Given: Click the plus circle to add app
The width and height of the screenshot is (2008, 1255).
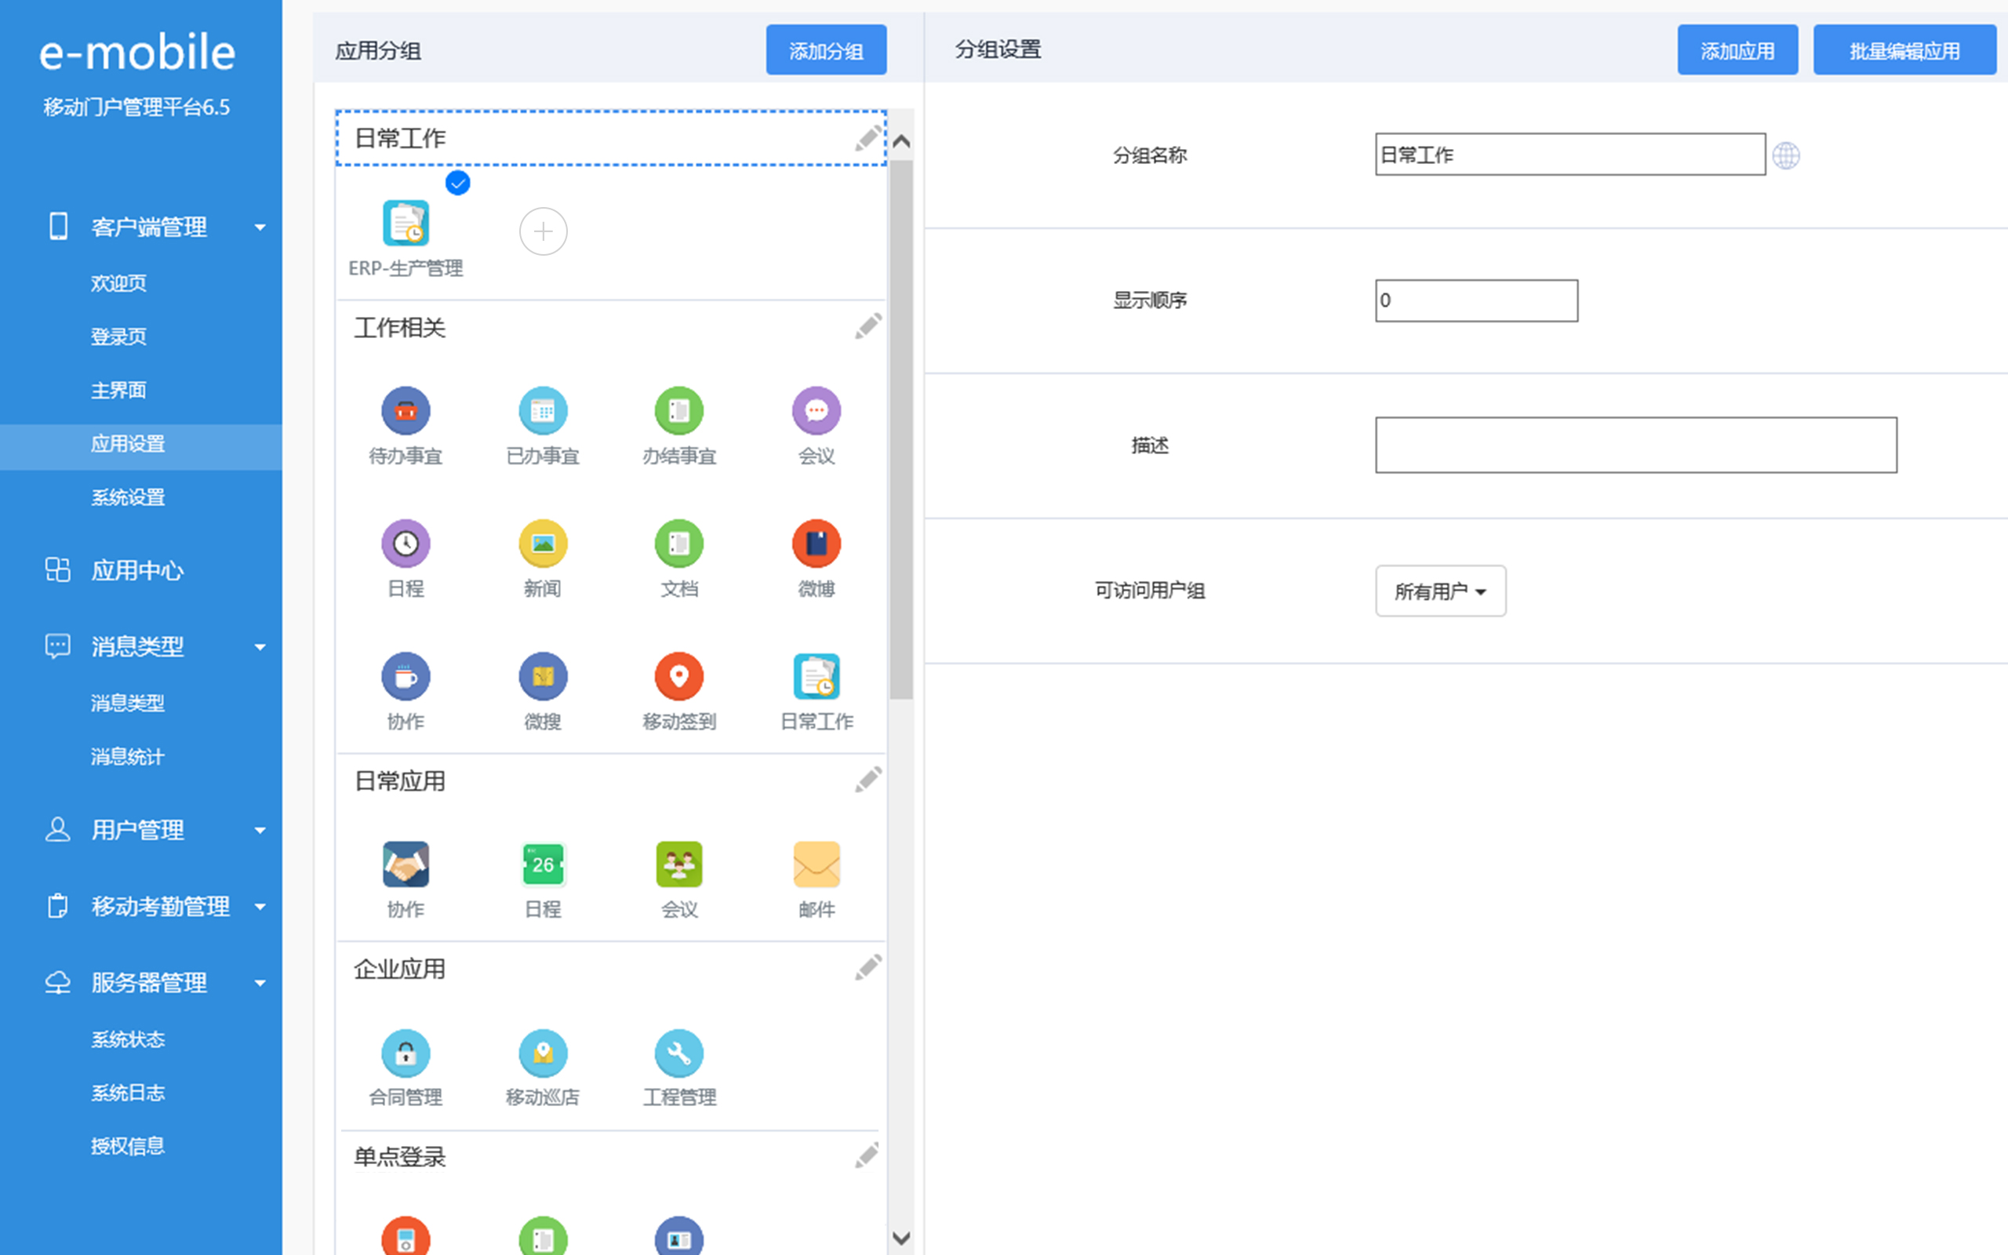Looking at the screenshot, I should point(544,231).
